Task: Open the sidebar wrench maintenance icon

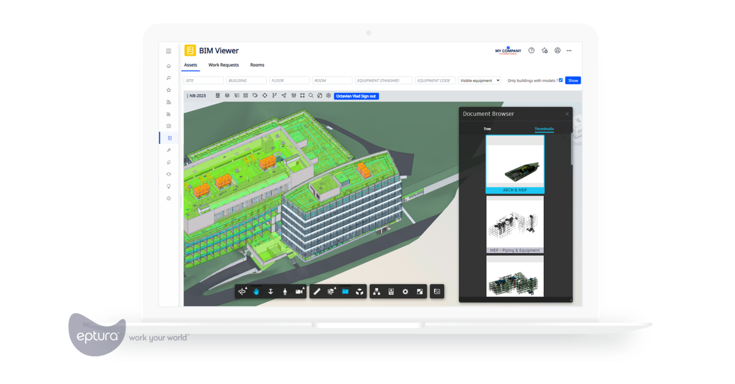Action: tap(168, 150)
